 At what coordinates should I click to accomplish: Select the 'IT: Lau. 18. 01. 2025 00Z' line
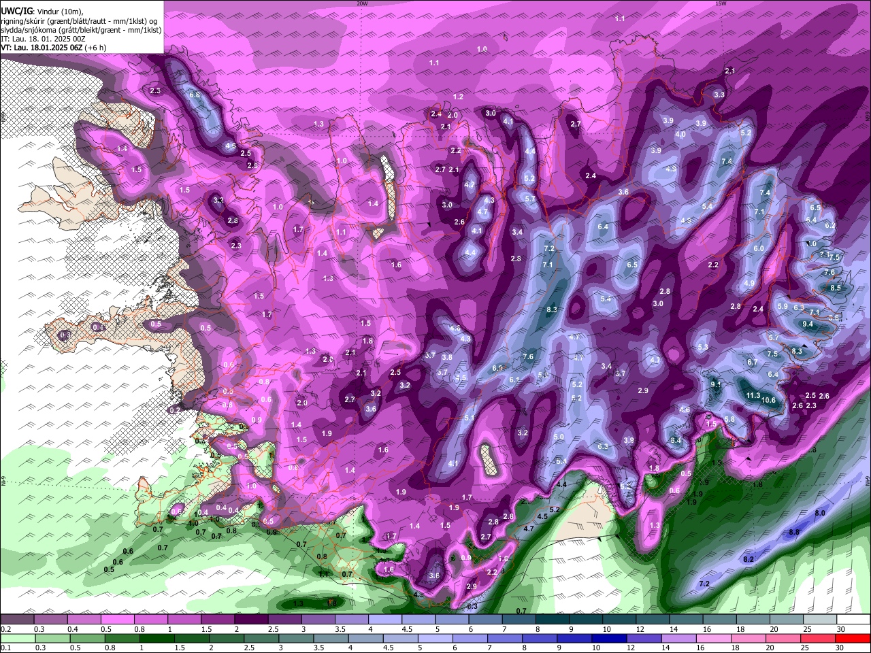click(x=43, y=39)
